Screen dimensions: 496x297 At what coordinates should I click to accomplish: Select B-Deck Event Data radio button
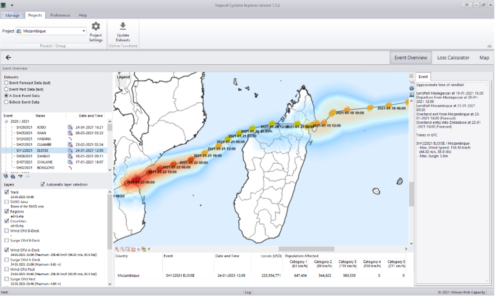click(x=6, y=102)
